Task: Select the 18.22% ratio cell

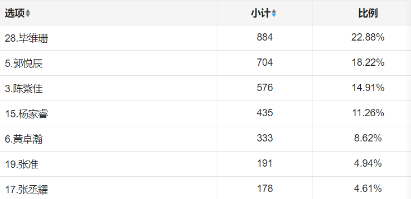Action: [368, 62]
